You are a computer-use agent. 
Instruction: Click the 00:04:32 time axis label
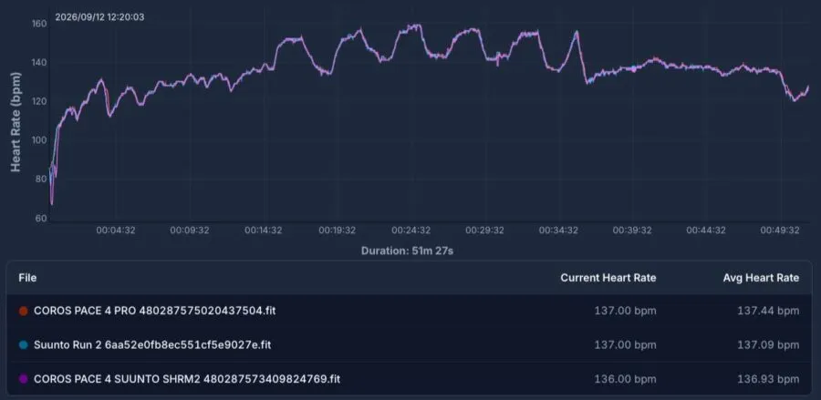tap(116, 230)
